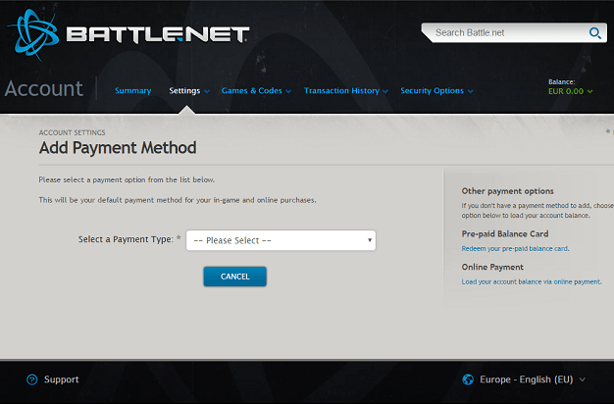Expand the Security Options chevron

click(470, 91)
